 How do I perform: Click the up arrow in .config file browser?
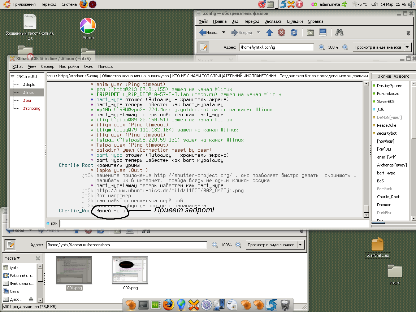pos(269,32)
